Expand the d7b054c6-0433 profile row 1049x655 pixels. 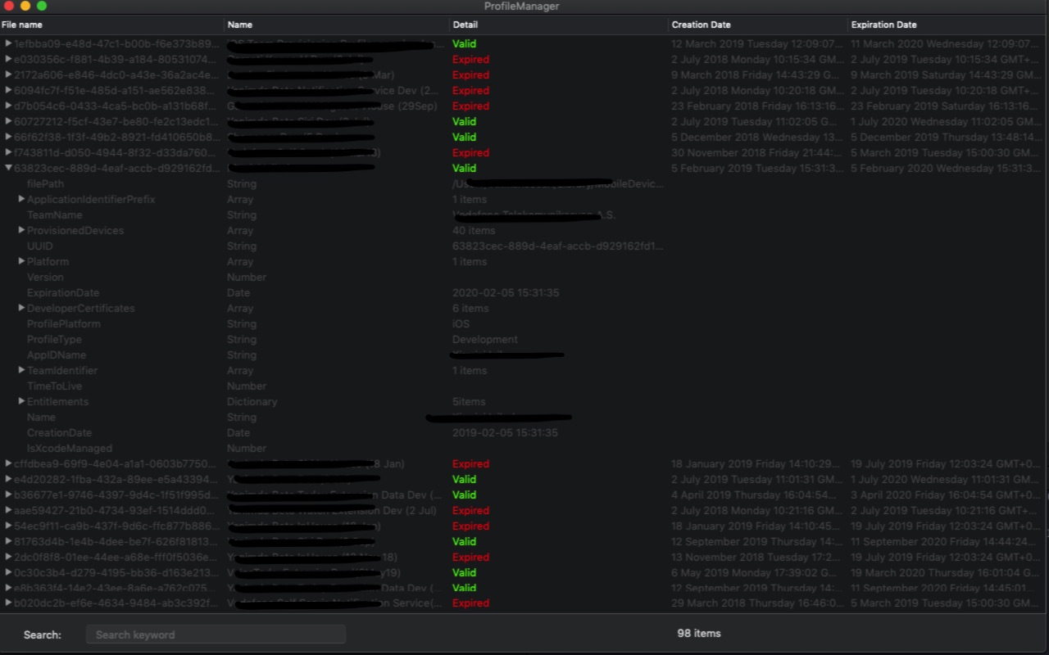pos(8,106)
